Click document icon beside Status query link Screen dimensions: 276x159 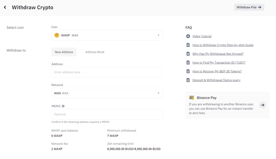(188, 80)
